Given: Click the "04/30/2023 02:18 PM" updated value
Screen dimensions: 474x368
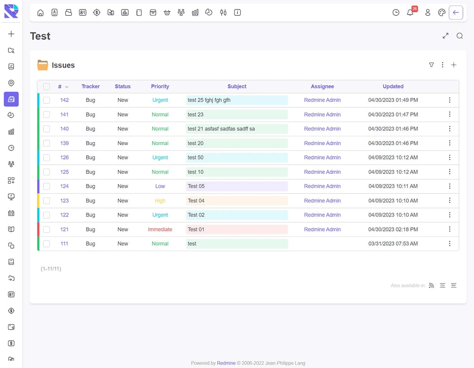Looking at the screenshot, I should (393, 229).
